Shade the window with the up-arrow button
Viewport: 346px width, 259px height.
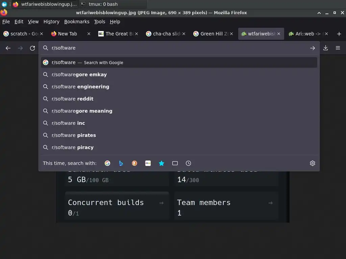(319, 13)
